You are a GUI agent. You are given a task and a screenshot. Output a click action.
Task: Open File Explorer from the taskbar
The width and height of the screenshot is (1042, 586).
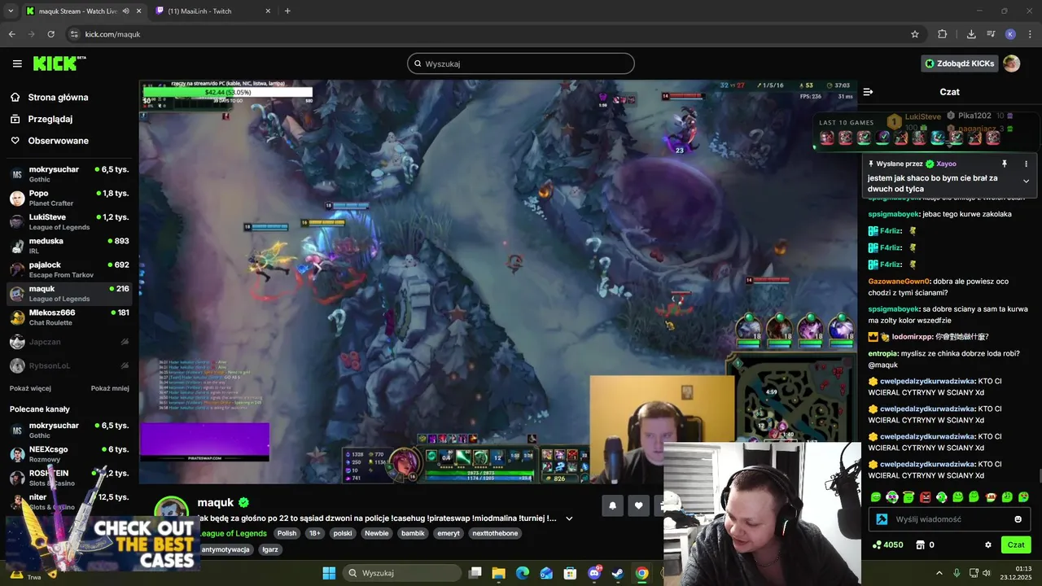pos(499,573)
